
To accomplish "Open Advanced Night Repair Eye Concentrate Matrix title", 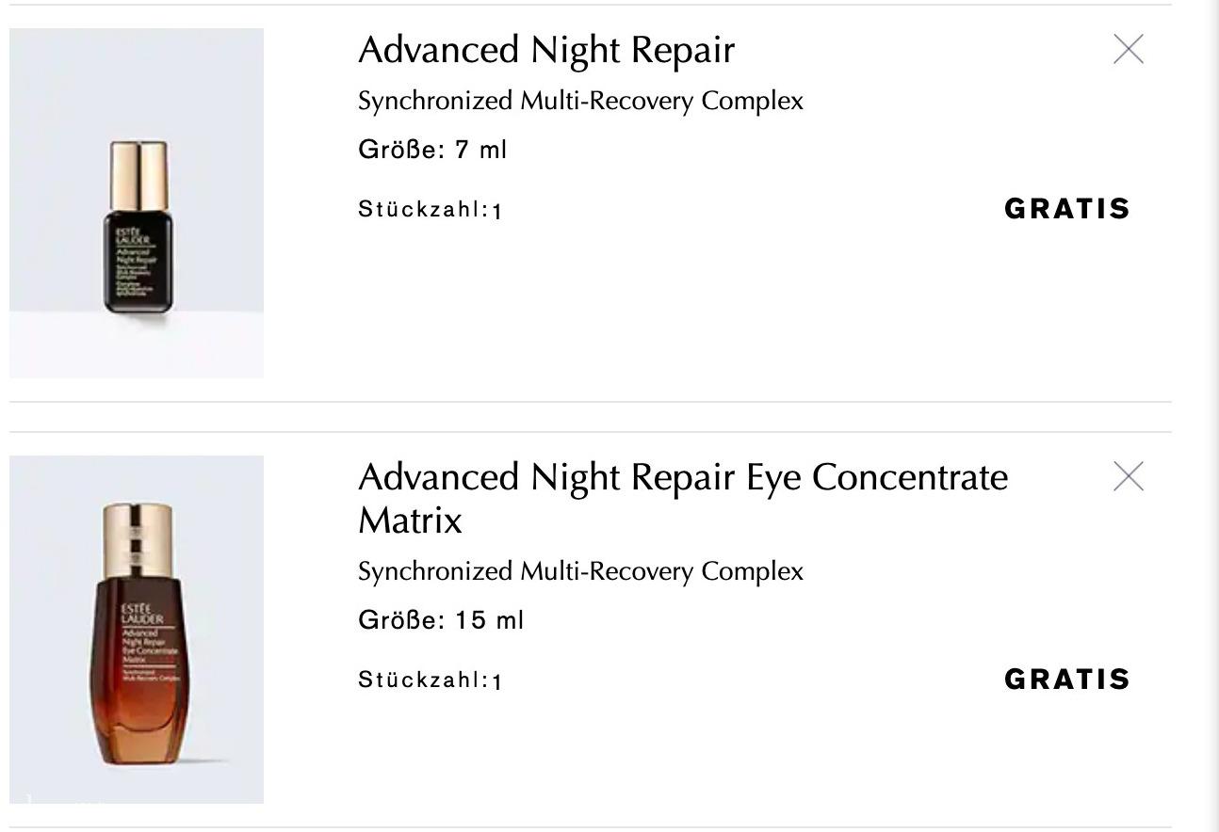I will (683, 498).
